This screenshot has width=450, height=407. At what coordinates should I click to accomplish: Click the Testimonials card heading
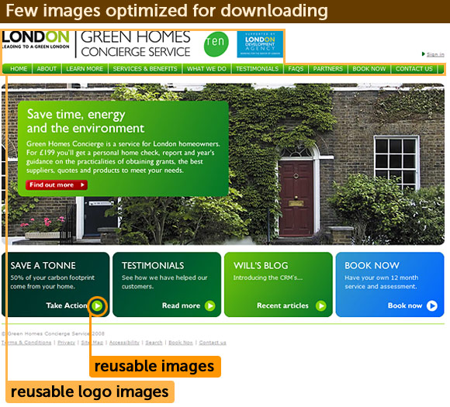click(153, 266)
